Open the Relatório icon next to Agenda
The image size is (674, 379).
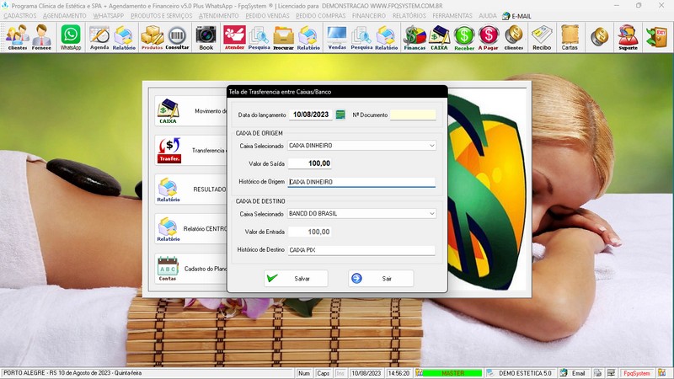tap(124, 37)
